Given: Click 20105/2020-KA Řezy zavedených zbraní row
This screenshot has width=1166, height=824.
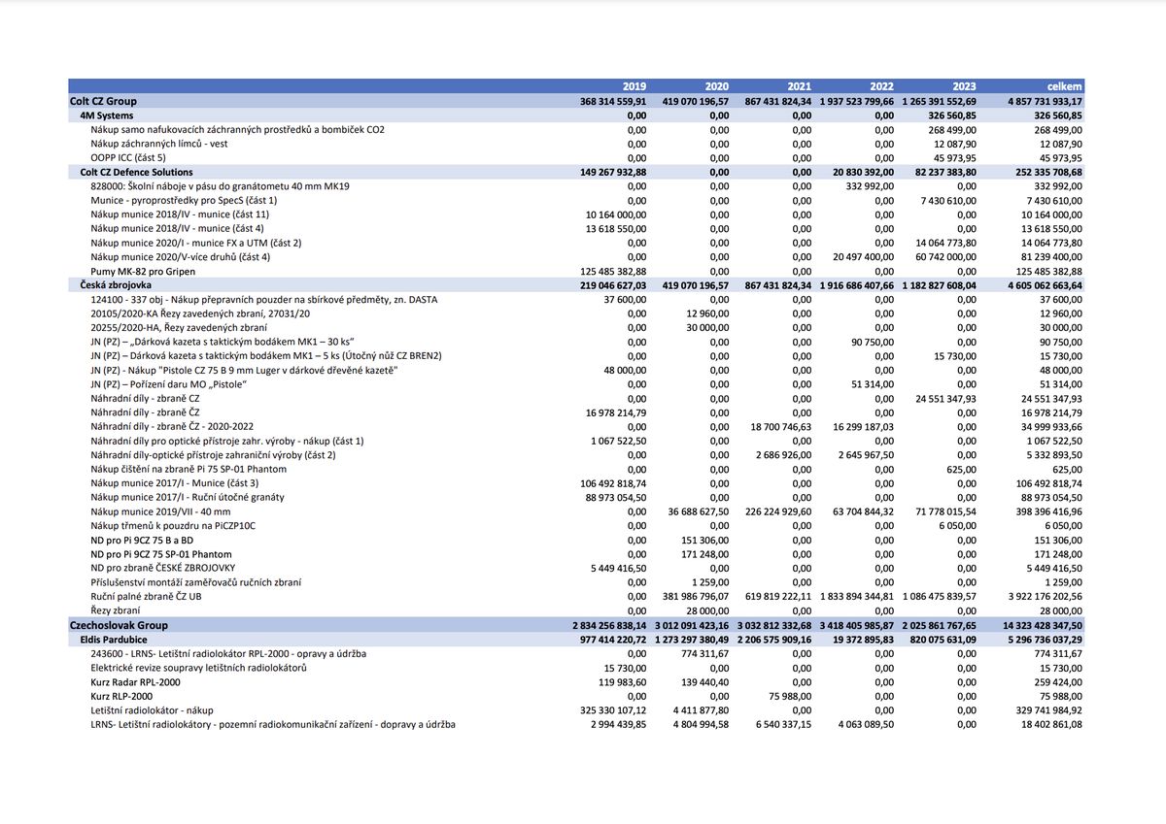Looking at the screenshot, I should 576,313.
